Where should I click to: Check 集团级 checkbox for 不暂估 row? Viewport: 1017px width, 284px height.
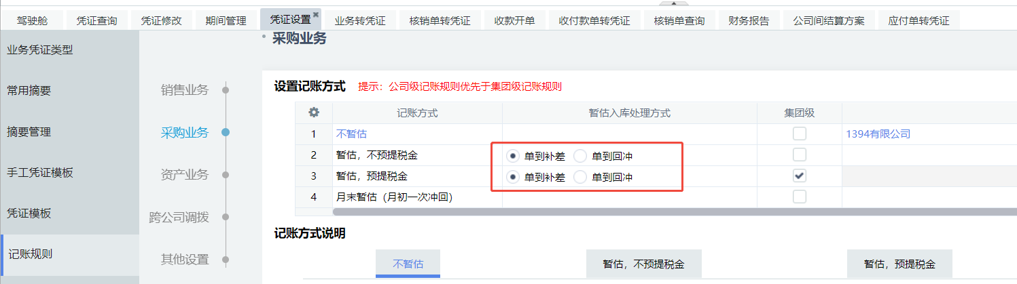pyautogui.click(x=800, y=134)
